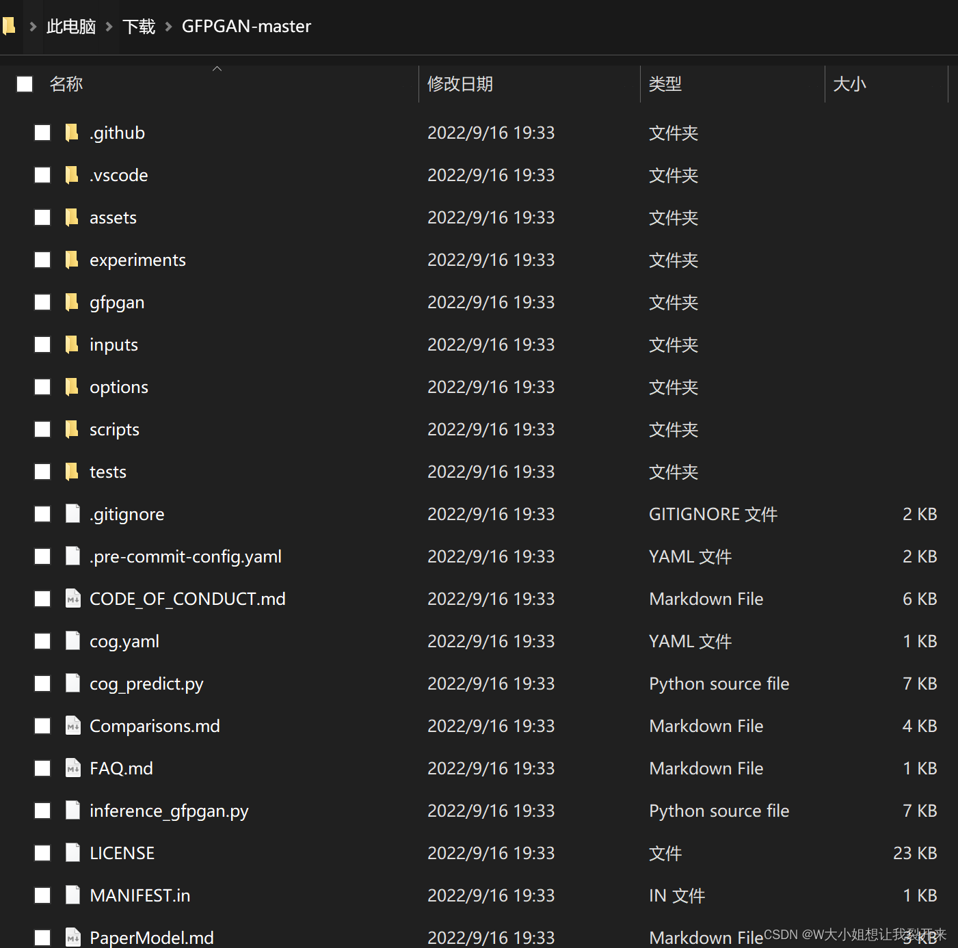
Task: Click the options folder icon
Action: pos(72,387)
